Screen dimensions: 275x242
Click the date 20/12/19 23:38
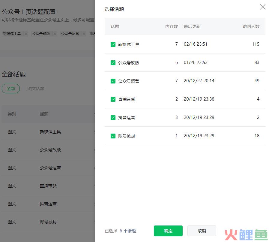click(x=199, y=99)
